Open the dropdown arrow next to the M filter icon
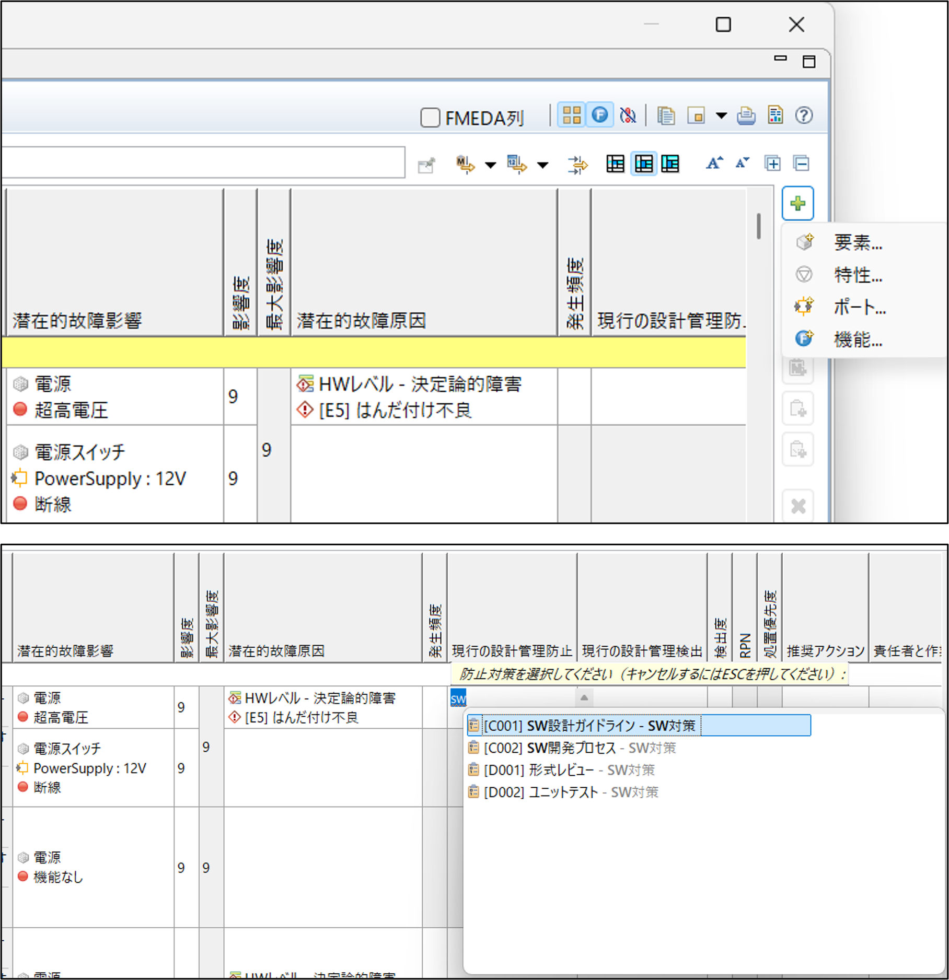Image resolution: width=949 pixels, height=980 pixels. (490, 166)
